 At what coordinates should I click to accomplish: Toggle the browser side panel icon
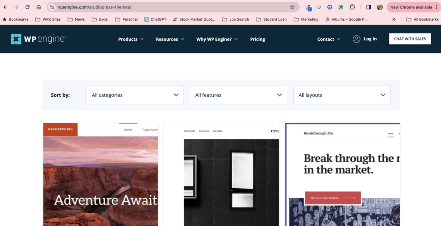(369, 7)
